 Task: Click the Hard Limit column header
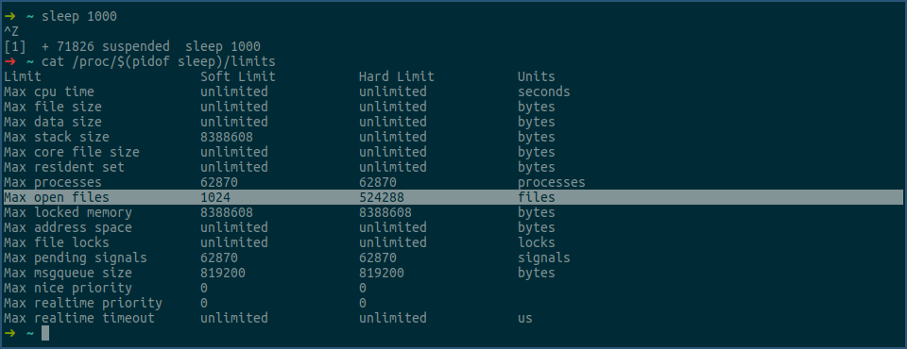(396, 76)
